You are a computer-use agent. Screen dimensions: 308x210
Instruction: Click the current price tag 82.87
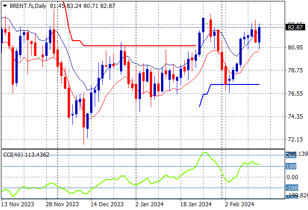point(295,27)
